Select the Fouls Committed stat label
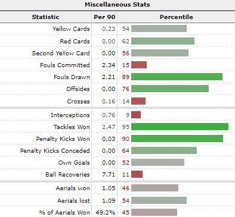Screen dimensions: 235x217 tap(65, 65)
